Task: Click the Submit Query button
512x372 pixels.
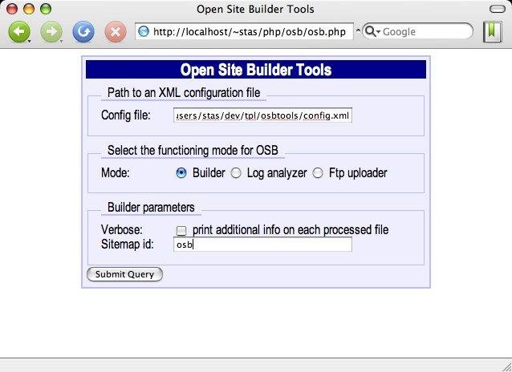Action: pos(124,274)
